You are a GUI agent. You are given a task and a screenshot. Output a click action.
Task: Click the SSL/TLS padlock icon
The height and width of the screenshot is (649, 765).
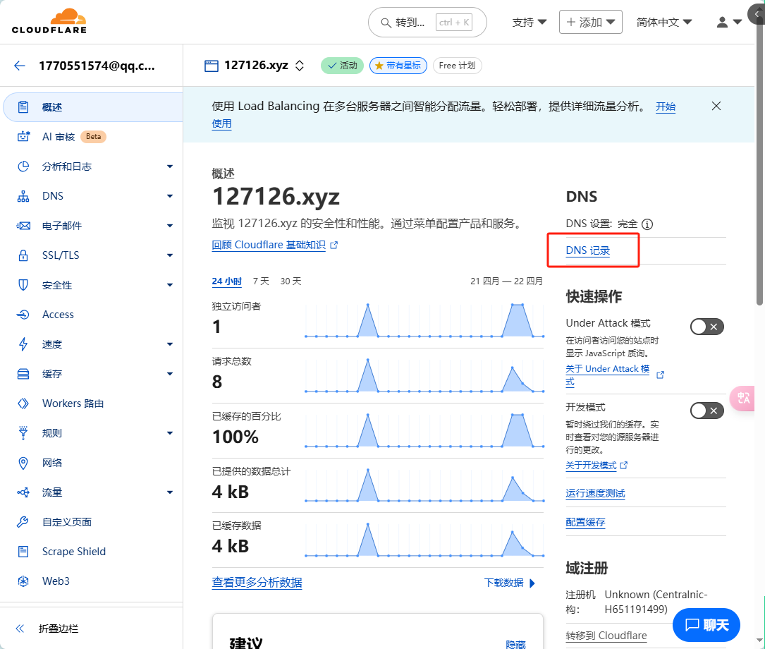23,255
